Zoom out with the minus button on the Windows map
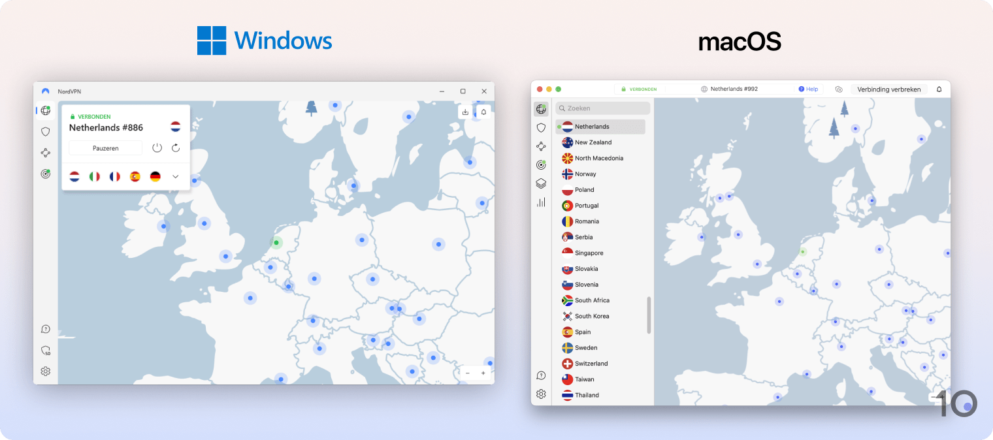Viewport: 993px width, 440px height. pos(468,373)
